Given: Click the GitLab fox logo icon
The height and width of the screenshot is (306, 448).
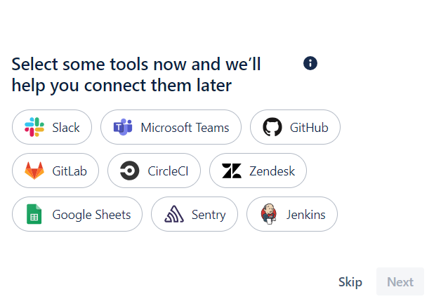Looking at the screenshot, I should tap(34, 171).
